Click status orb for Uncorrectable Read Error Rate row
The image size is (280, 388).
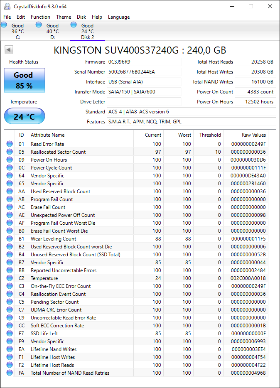tap(10, 317)
